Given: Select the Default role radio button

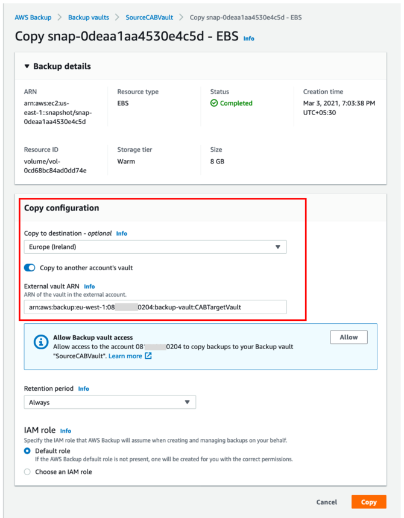Looking at the screenshot, I should click(28, 450).
